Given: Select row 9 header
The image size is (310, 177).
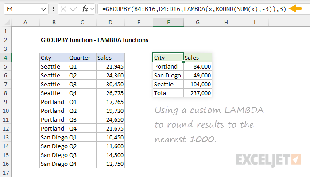Looking at the screenshot, I should (5, 102).
